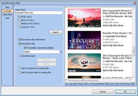This screenshot has width=138, height=96.
Task: Click the To time field
Action: [x=47, y=64]
